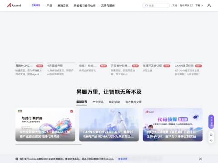Screen dimensions: 218x163
Task: Select the 官方技术文章 tab
Action: [x=134, y=102]
